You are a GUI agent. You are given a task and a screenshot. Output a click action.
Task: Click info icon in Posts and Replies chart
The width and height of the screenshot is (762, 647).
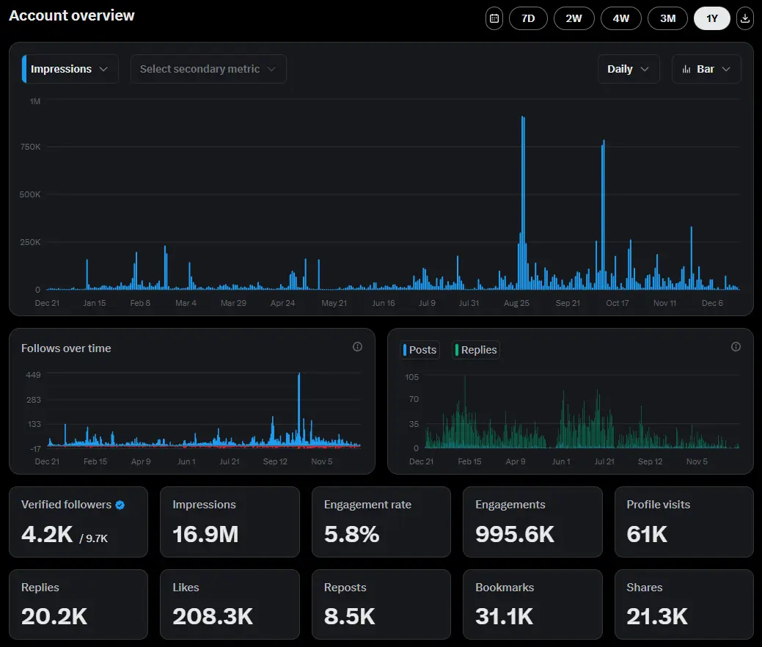click(736, 347)
